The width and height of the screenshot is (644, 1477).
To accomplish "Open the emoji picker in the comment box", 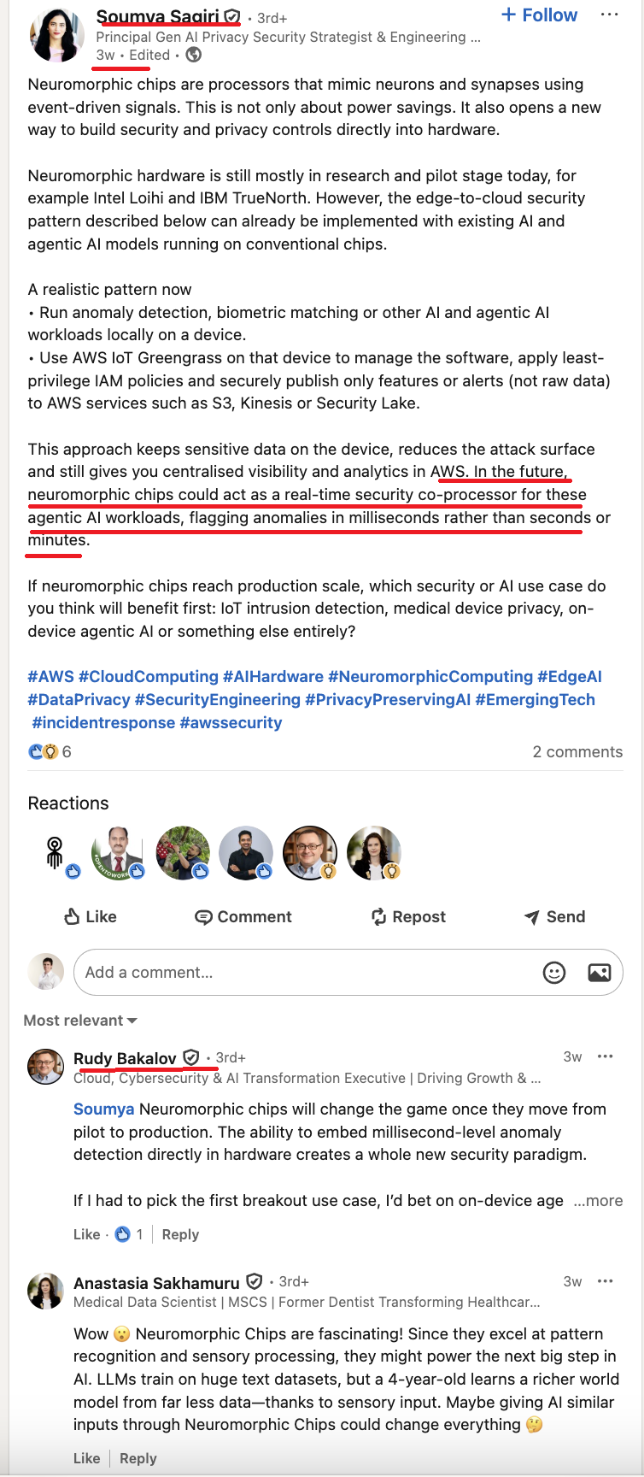I will 555,972.
